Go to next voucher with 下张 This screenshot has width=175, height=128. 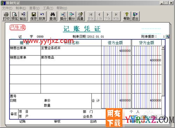108,16
